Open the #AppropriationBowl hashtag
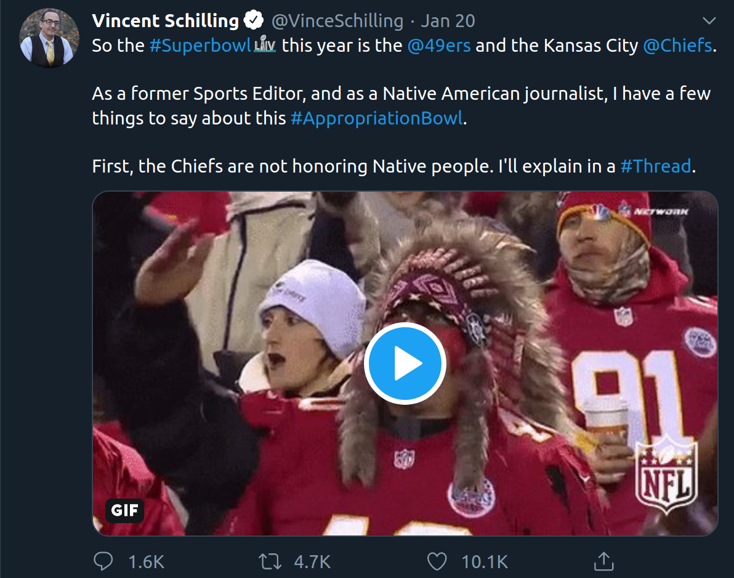 coord(377,118)
